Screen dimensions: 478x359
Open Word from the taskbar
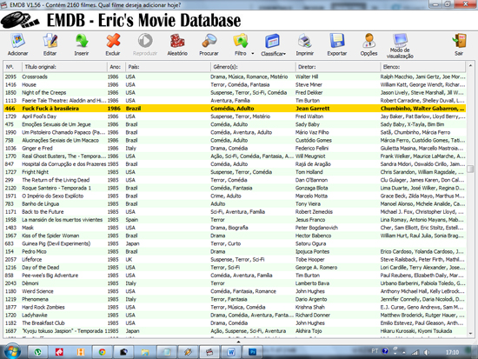point(231,352)
